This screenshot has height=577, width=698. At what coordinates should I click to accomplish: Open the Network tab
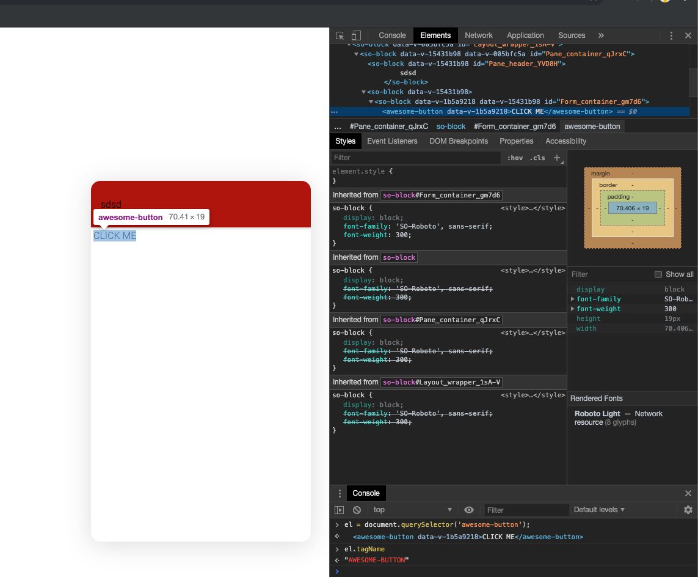(479, 35)
